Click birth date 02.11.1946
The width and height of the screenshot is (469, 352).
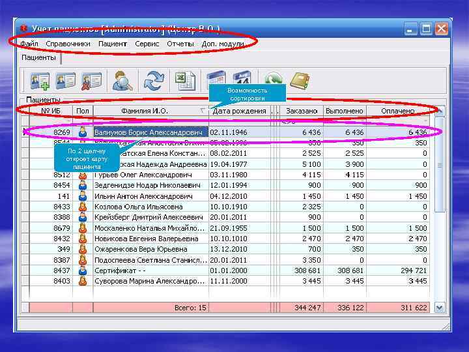coord(229,132)
